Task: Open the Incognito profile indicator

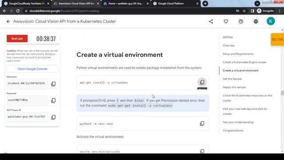Action: click(265, 11)
